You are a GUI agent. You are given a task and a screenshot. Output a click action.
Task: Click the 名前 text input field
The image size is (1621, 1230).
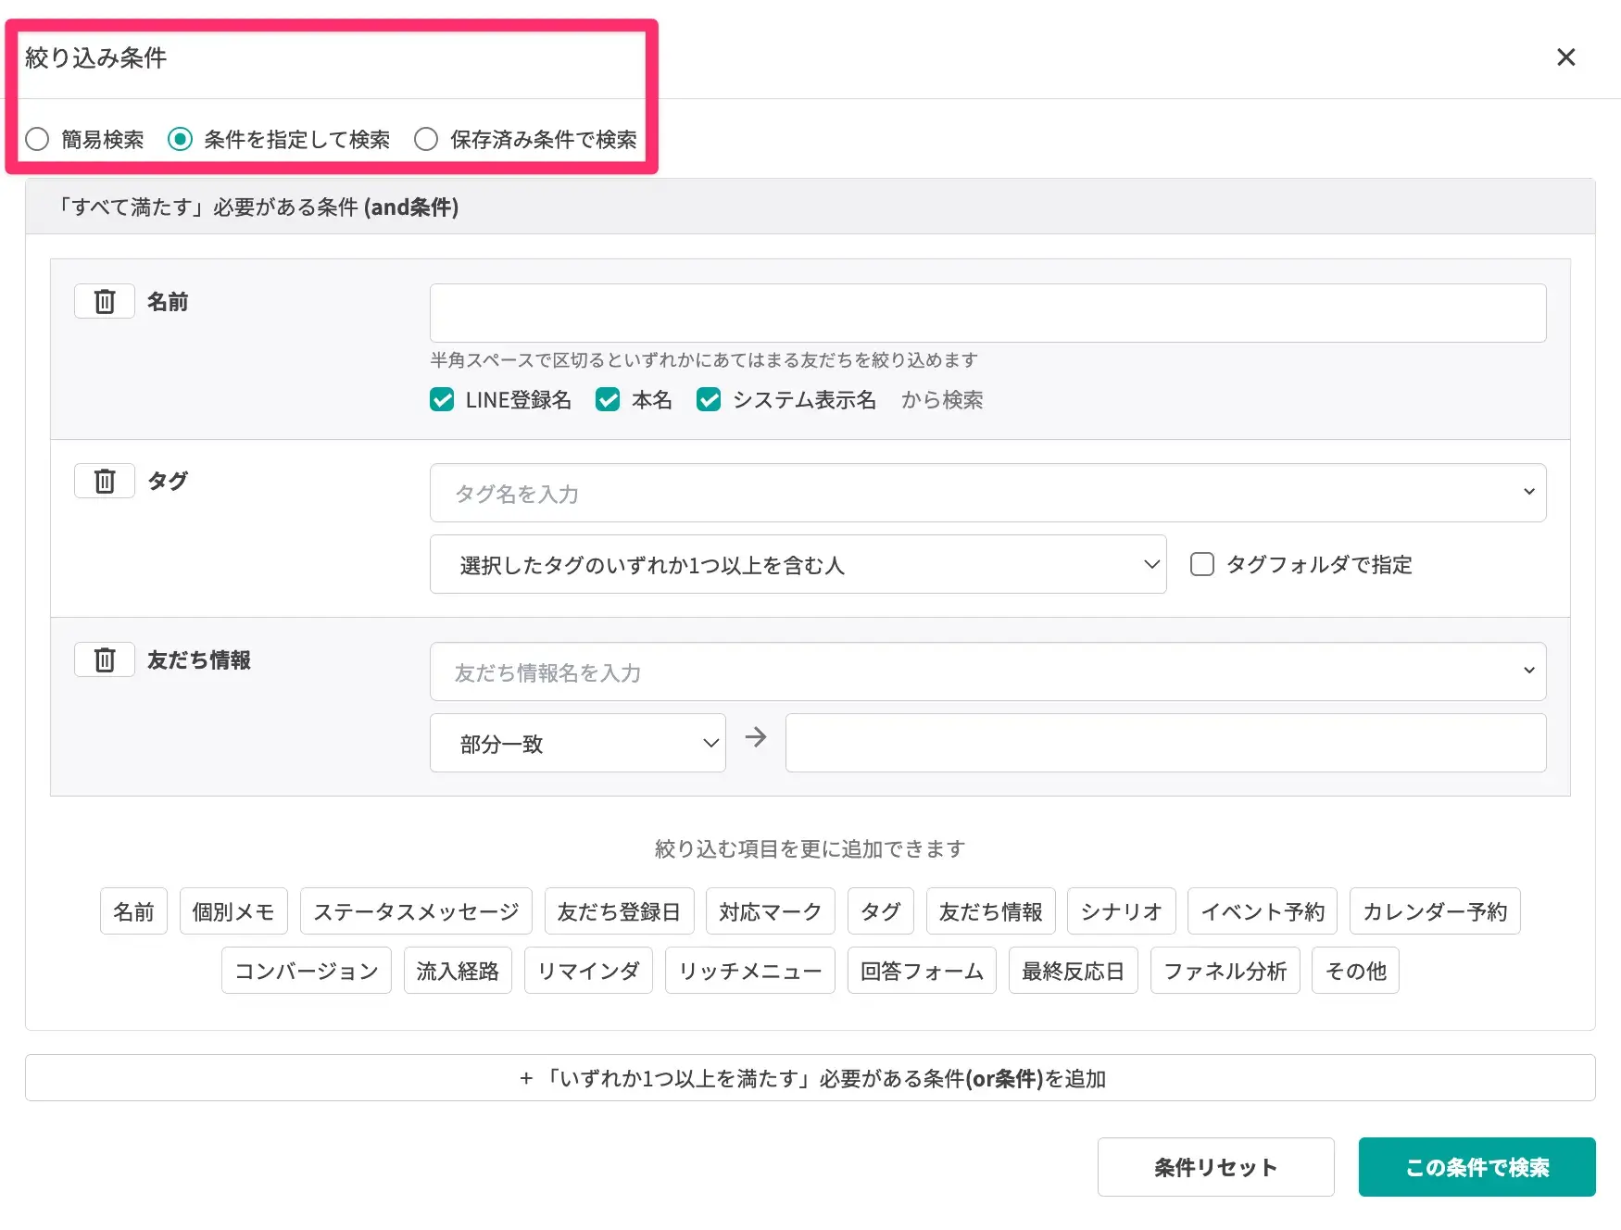pos(987,313)
